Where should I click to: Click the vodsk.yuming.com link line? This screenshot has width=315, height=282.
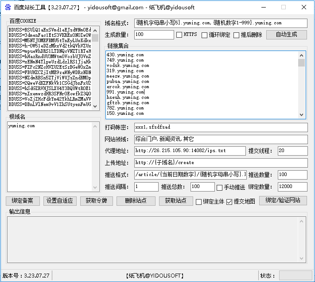click(x=128, y=65)
